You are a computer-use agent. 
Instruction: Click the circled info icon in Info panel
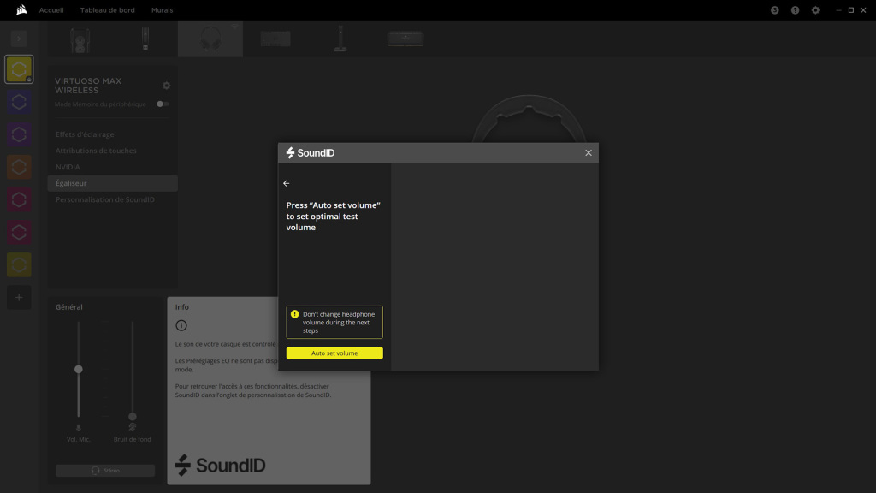point(181,325)
